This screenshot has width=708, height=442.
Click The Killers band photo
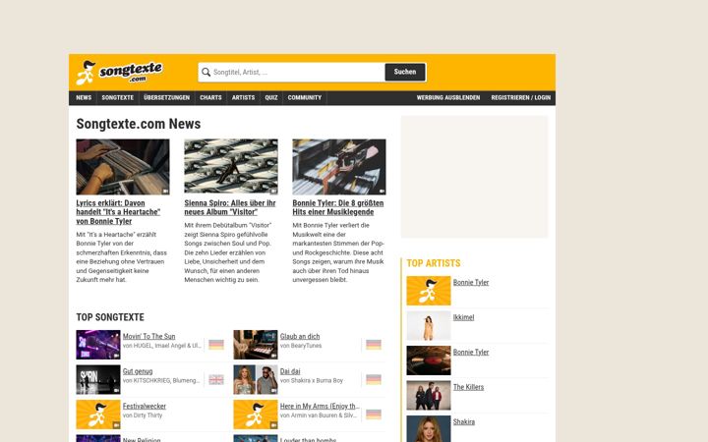(x=429, y=396)
